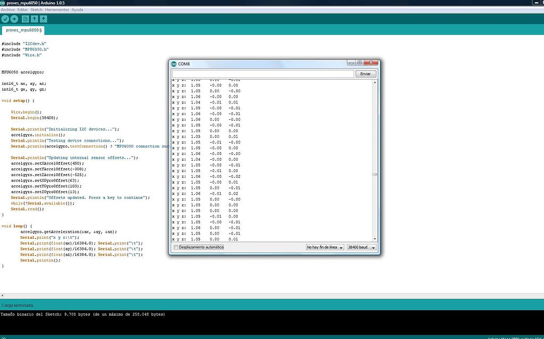Click the 'Initializing I2C devices...' println line
This screenshot has height=339, width=544.
coord(65,129)
